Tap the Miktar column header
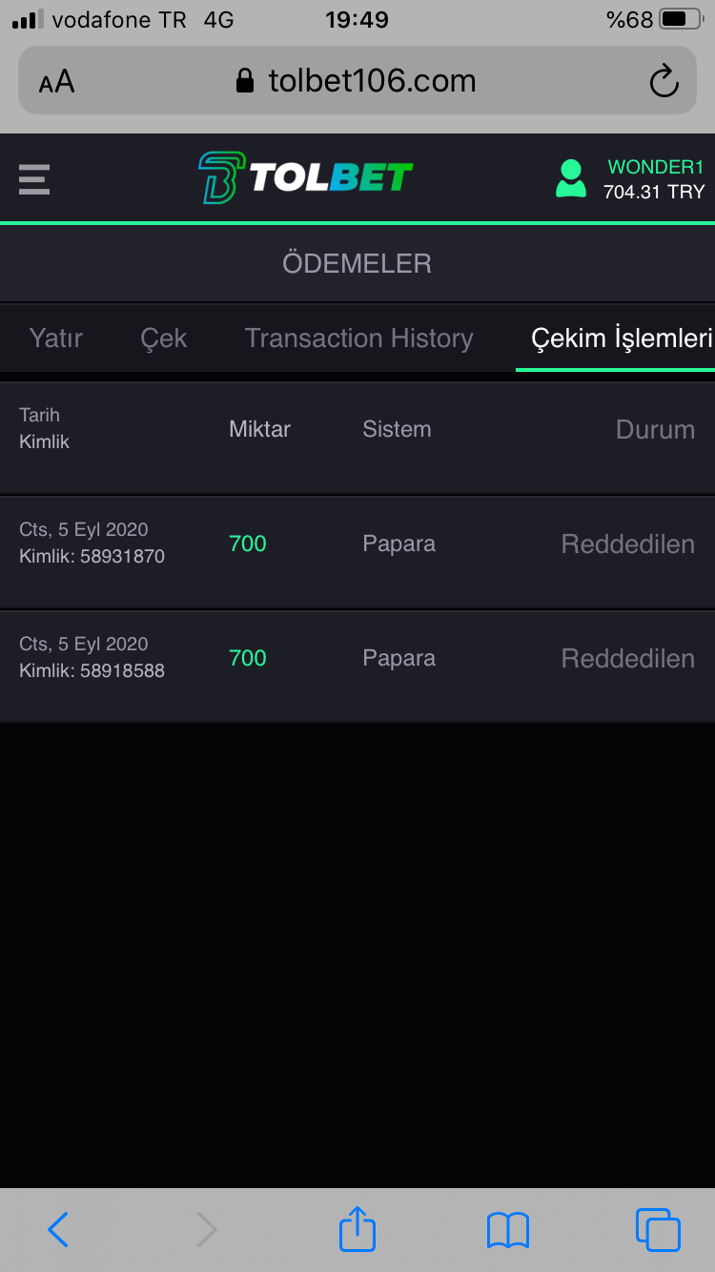 [x=259, y=429]
